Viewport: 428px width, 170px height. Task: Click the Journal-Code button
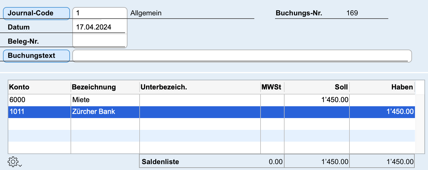[x=36, y=13]
